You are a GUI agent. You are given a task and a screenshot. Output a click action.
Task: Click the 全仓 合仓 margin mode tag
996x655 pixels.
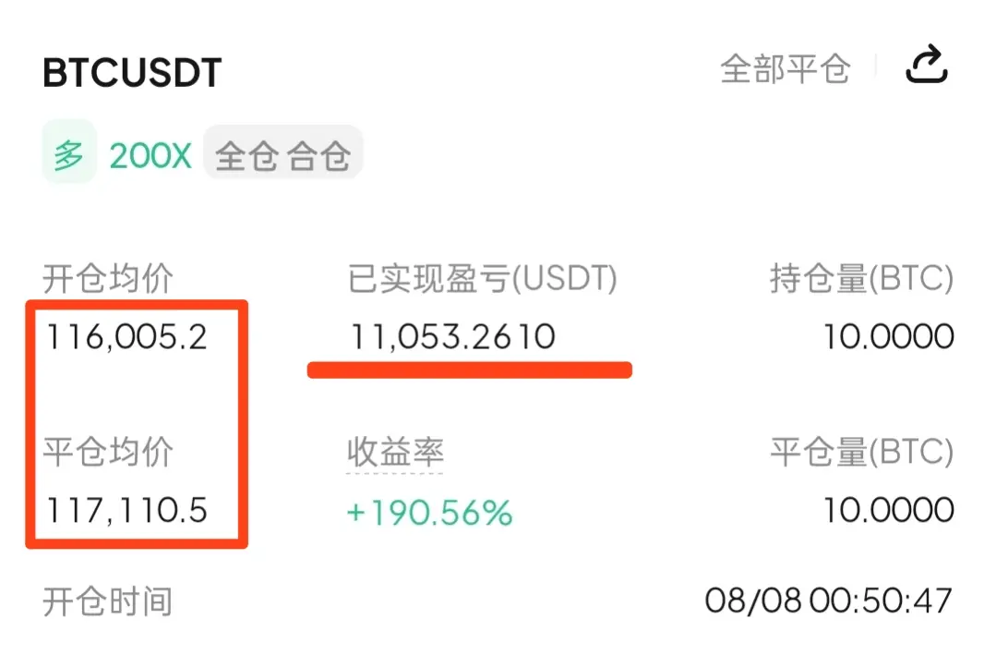(282, 153)
